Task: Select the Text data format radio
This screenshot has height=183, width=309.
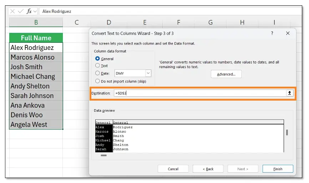Action: pyautogui.click(x=97, y=65)
